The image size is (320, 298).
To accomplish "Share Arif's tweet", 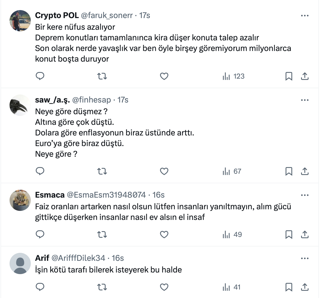I will (305, 287).
